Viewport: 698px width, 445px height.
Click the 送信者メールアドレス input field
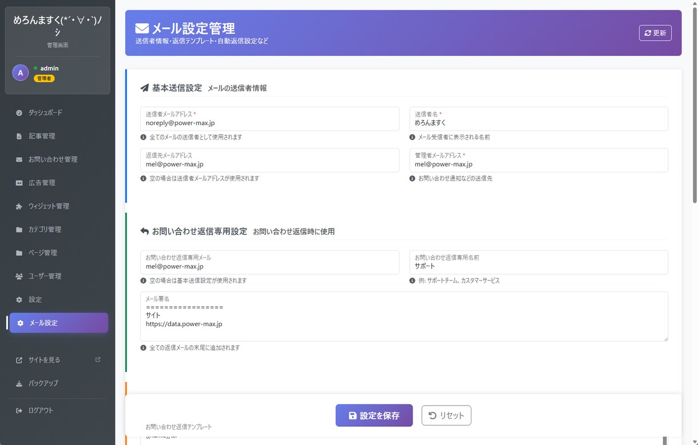pos(269,119)
